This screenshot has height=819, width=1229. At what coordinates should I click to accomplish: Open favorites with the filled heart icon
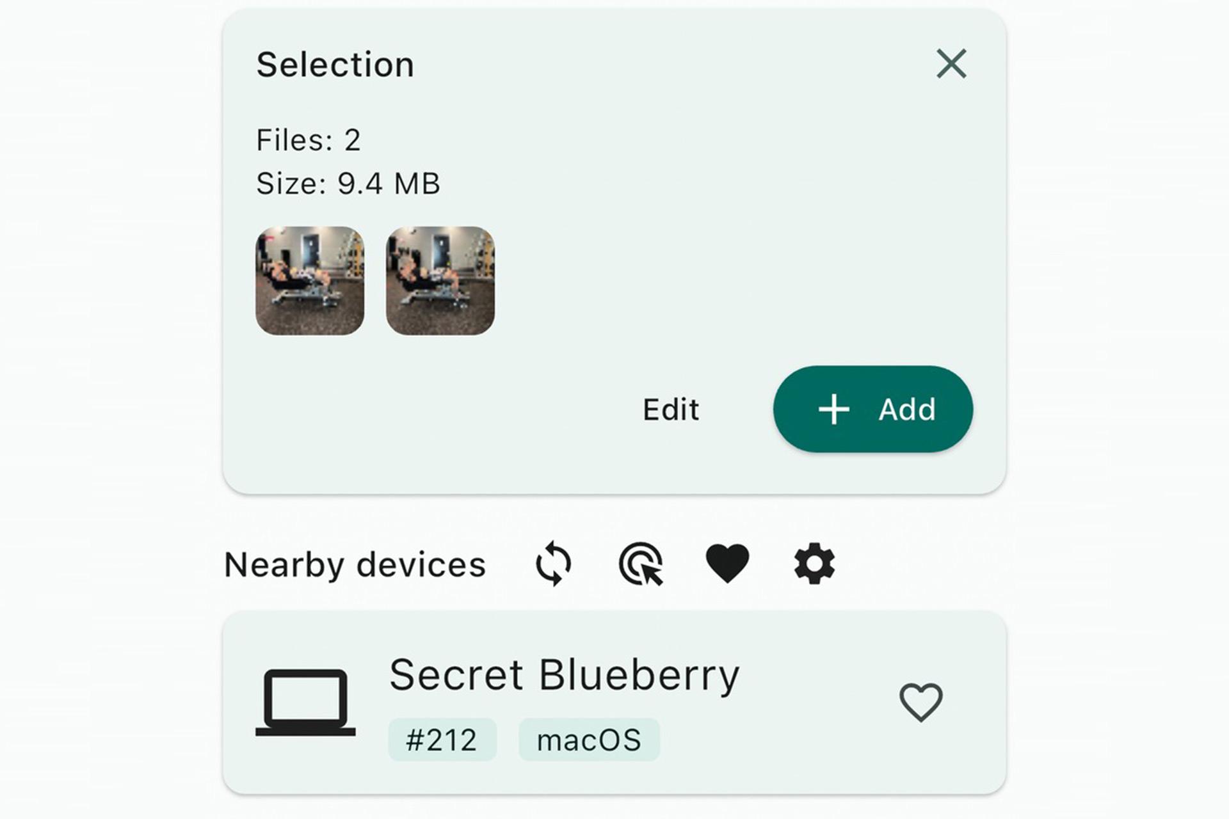[727, 563]
